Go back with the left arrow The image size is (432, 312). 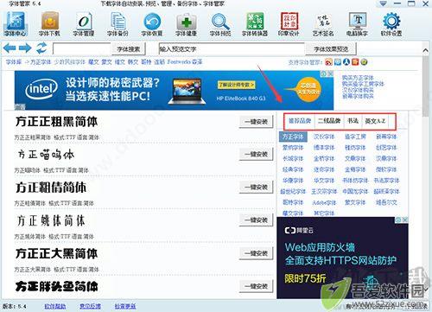[x=10, y=48]
